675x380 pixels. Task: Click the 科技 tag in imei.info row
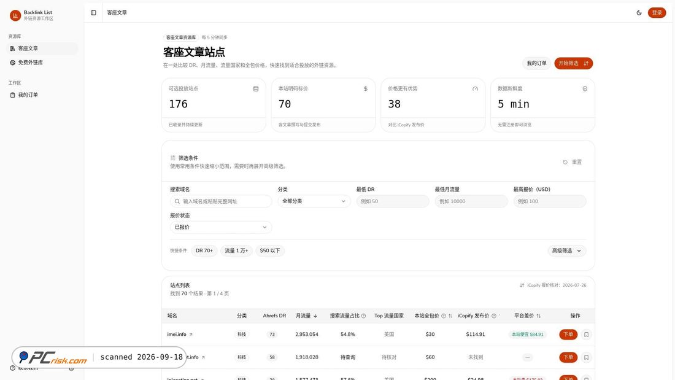(x=242, y=335)
